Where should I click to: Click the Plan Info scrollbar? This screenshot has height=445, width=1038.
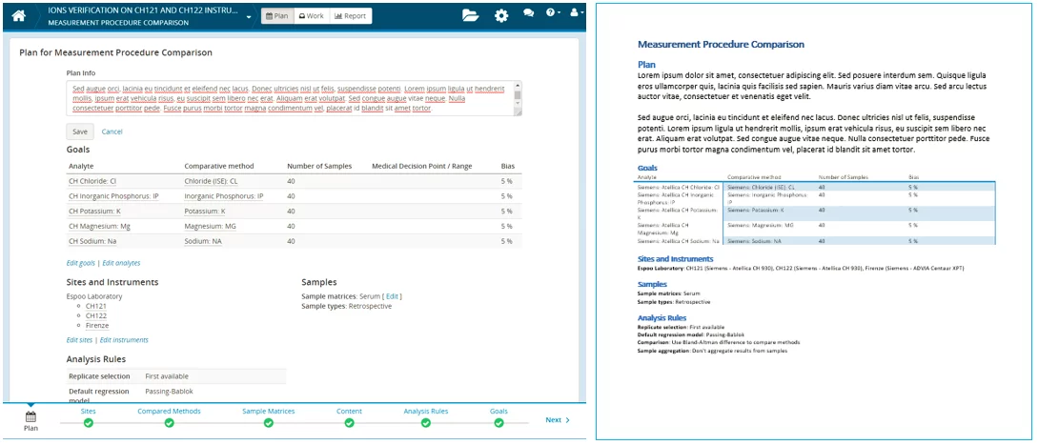pos(518,98)
